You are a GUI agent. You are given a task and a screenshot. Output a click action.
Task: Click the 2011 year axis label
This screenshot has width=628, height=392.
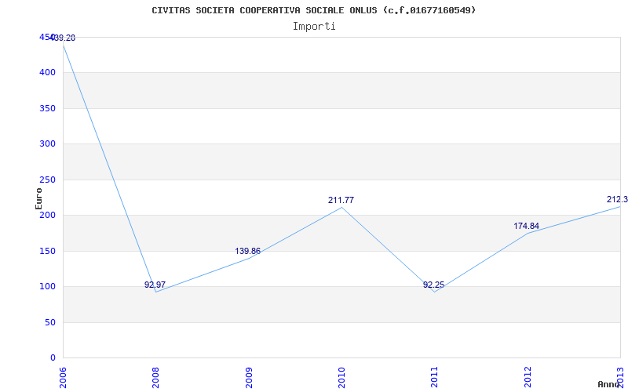click(x=435, y=377)
